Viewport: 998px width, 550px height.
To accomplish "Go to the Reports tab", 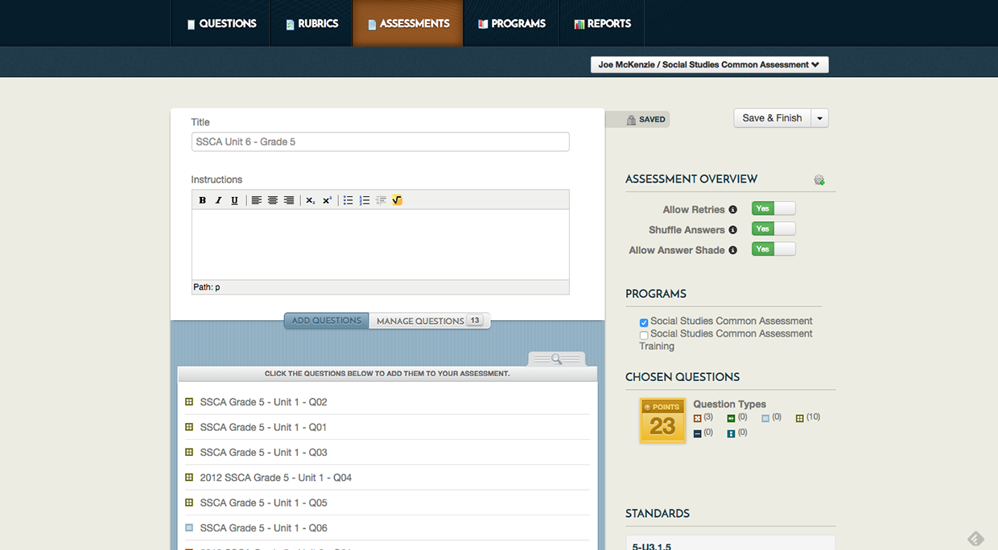I will [601, 23].
